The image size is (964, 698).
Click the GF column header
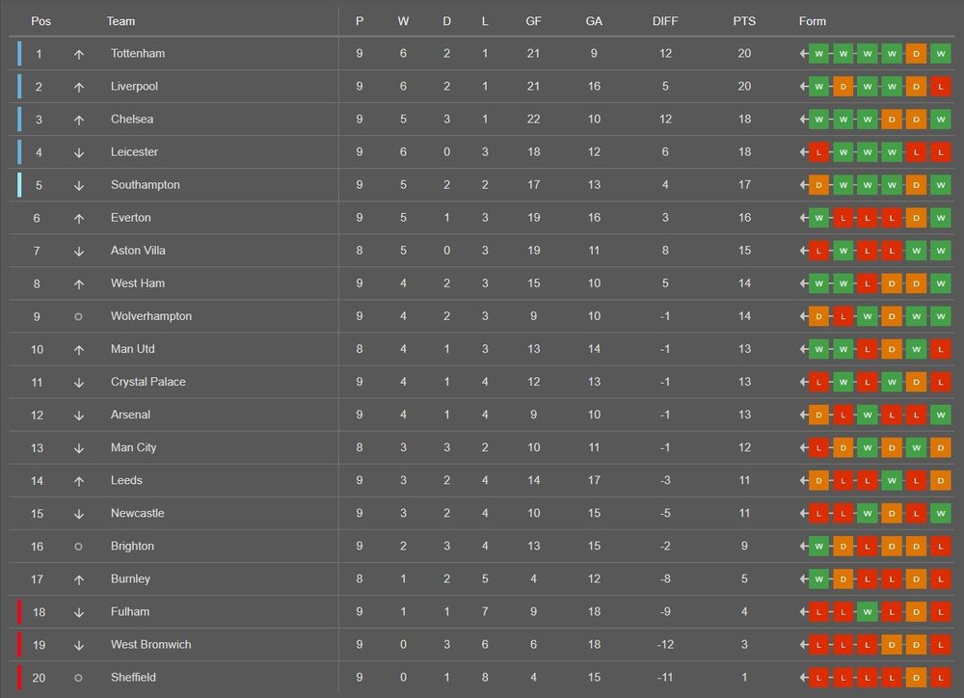click(x=533, y=21)
